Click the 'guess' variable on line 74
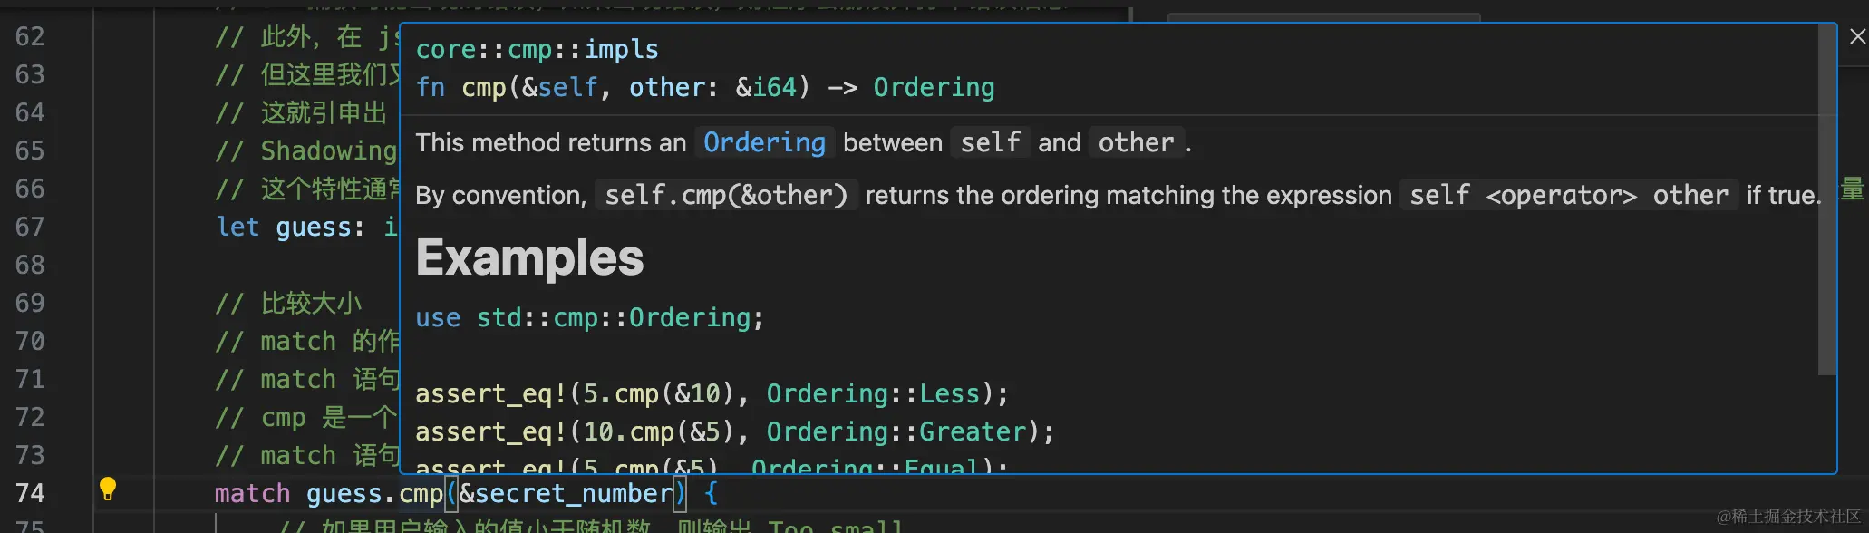The image size is (1869, 533). (344, 493)
